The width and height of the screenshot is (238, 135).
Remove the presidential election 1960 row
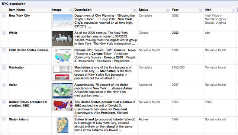[4, 102]
